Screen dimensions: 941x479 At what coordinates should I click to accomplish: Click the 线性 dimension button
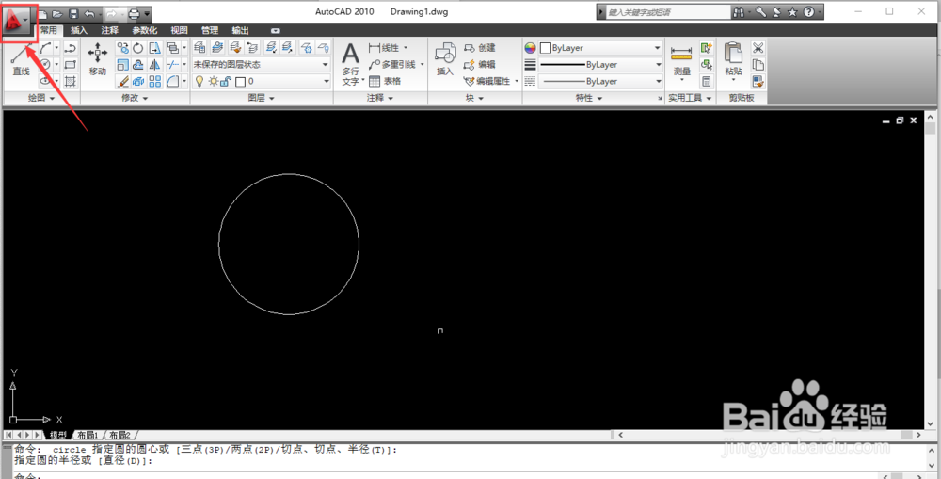(x=388, y=47)
